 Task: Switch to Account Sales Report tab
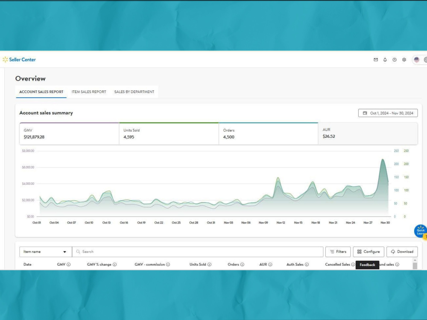41,92
